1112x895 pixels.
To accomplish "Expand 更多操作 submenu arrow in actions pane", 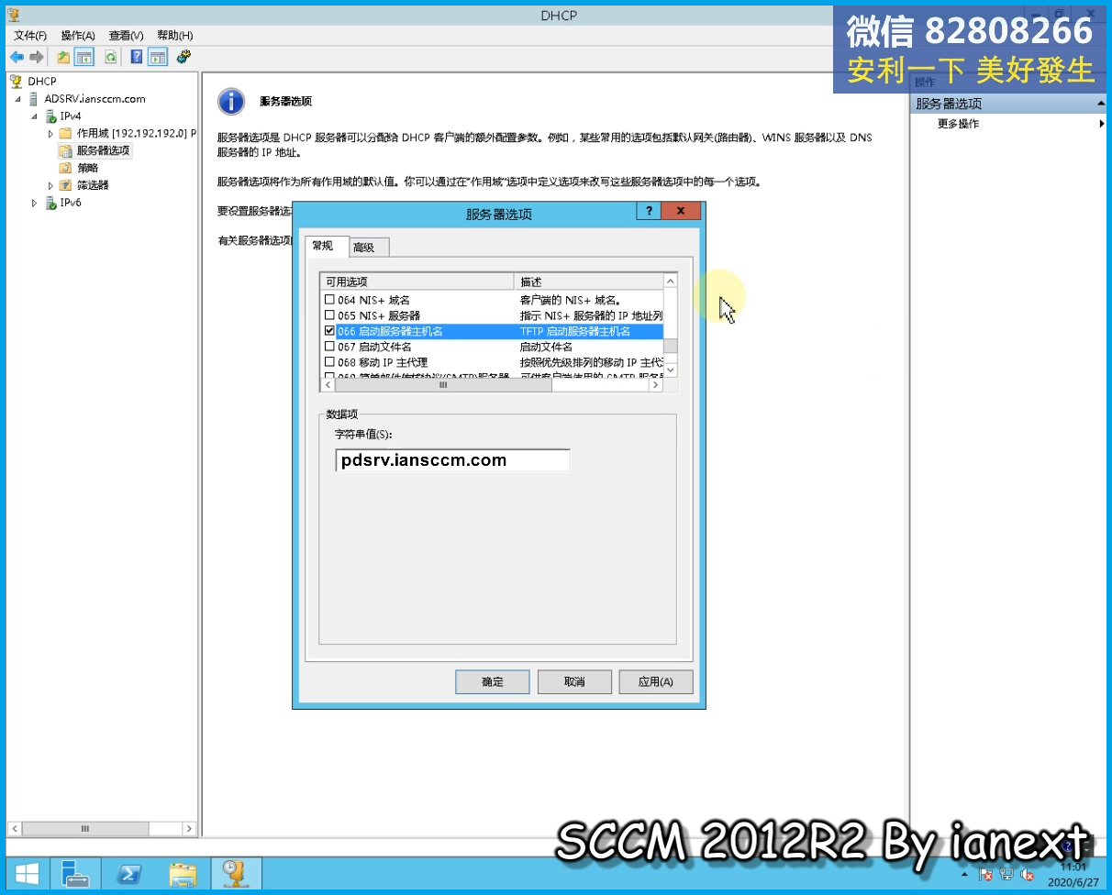I will pos(1101,124).
